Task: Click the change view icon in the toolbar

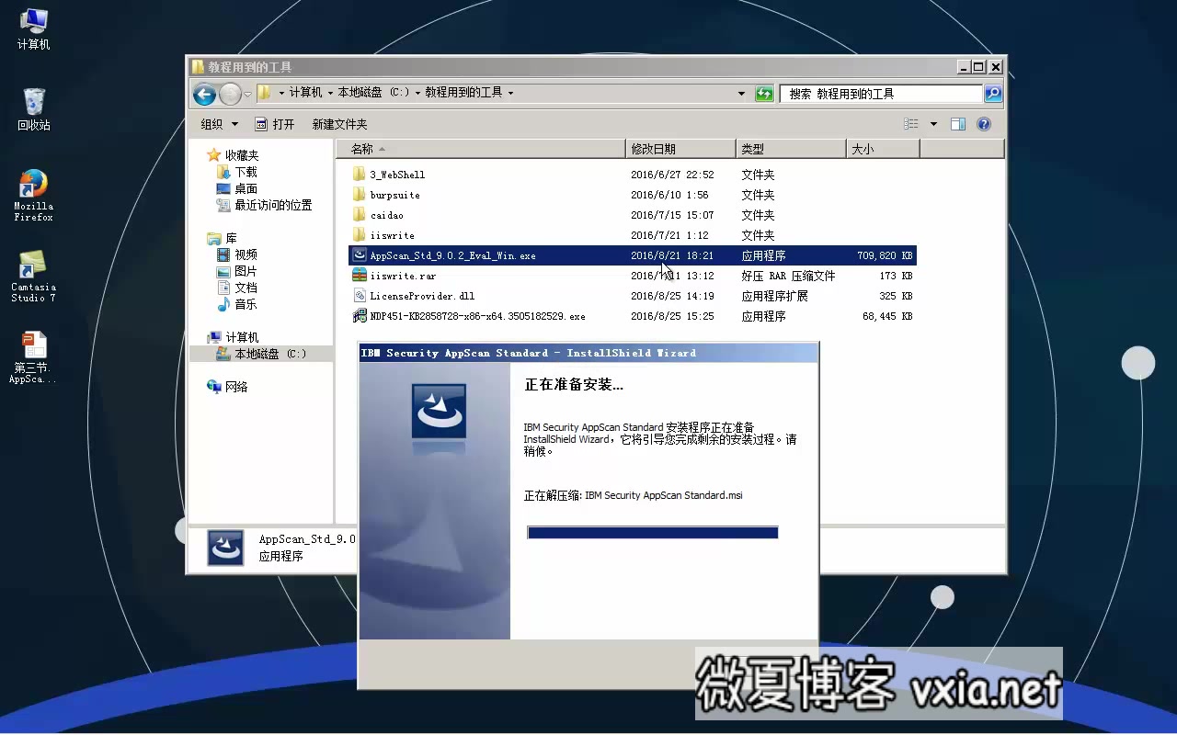Action: coord(911,124)
